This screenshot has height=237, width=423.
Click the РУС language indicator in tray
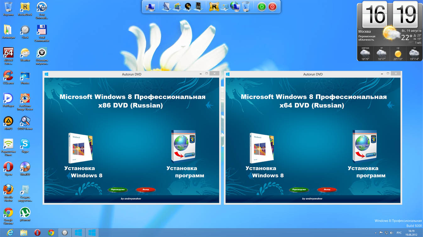coord(399,233)
